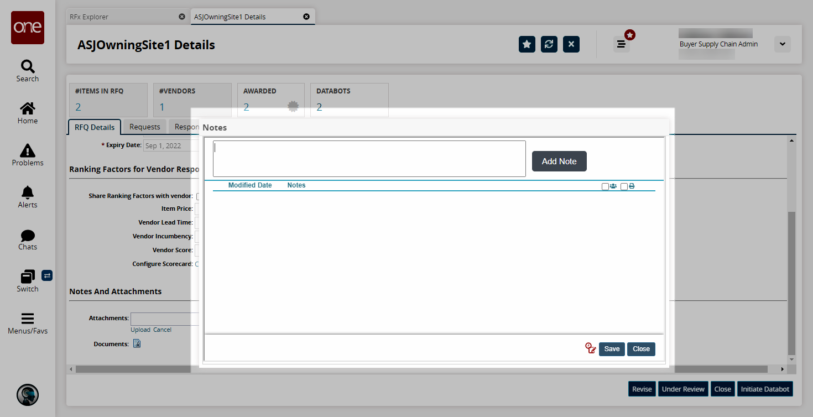Click into the note text area
The height and width of the screenshot is (417, 813).
369,159
